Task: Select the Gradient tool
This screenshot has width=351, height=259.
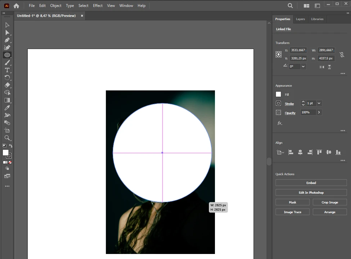Action: pos(7,100)
